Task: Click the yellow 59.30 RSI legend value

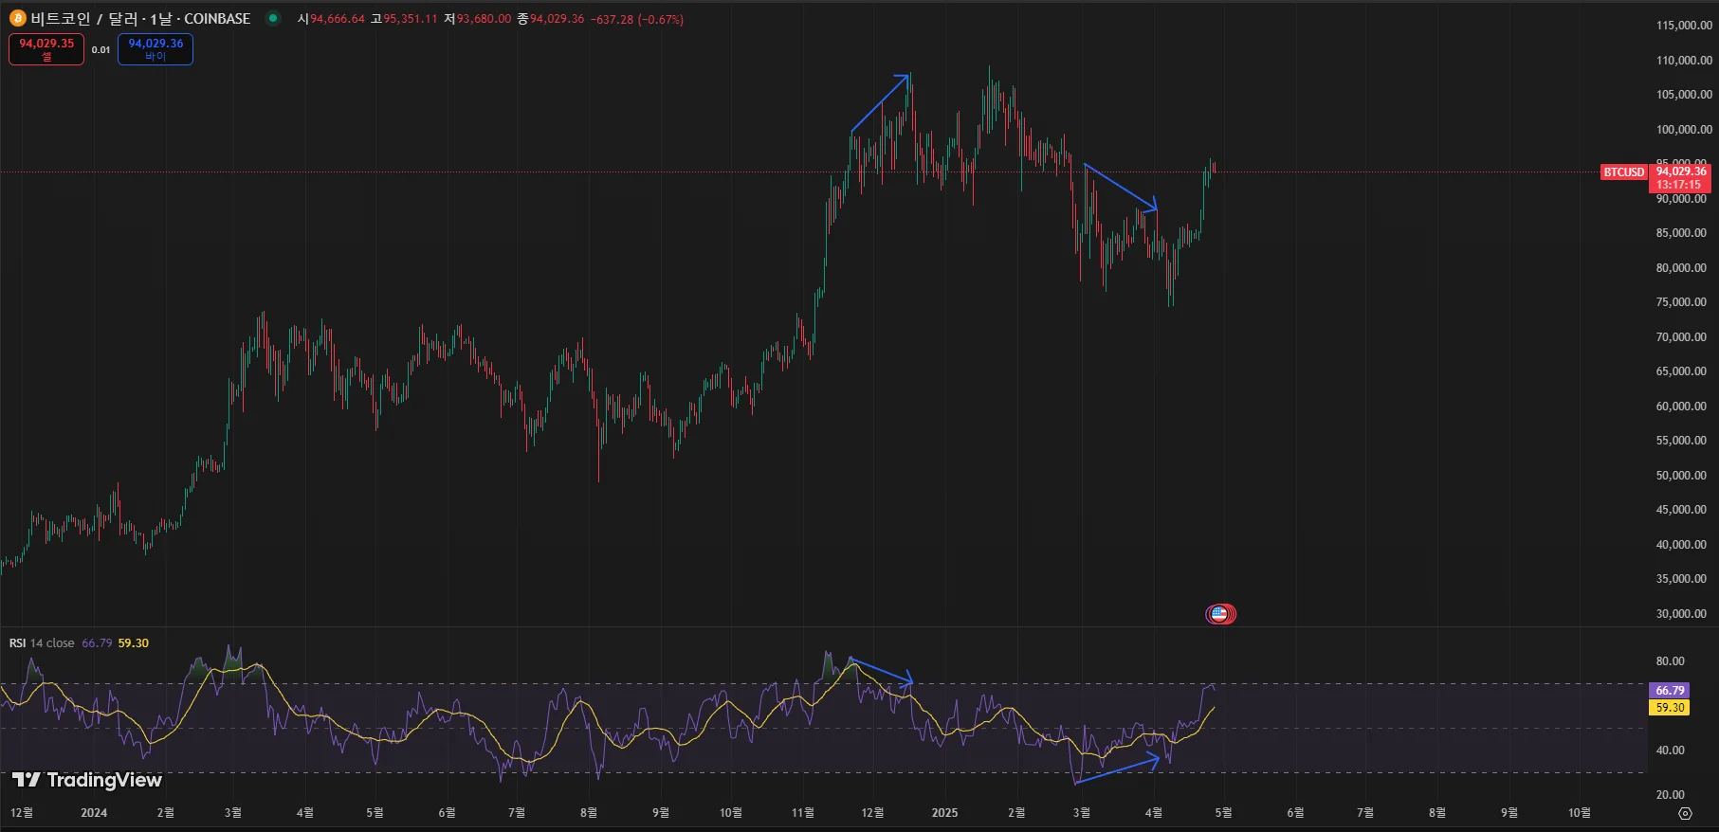Action: 134,643
